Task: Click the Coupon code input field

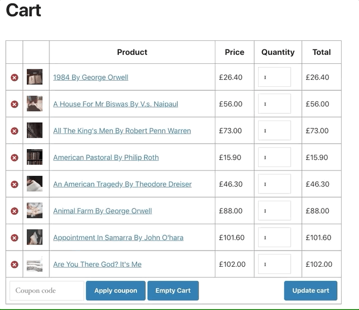Action: [x=47, y=290]
